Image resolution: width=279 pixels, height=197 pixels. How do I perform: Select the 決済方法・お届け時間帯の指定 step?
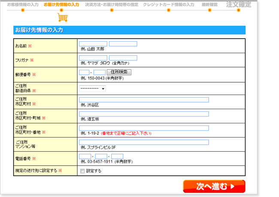coord(111,5)
